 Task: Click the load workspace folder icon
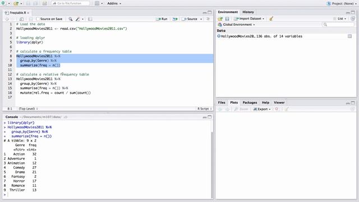tap(220, 19)
